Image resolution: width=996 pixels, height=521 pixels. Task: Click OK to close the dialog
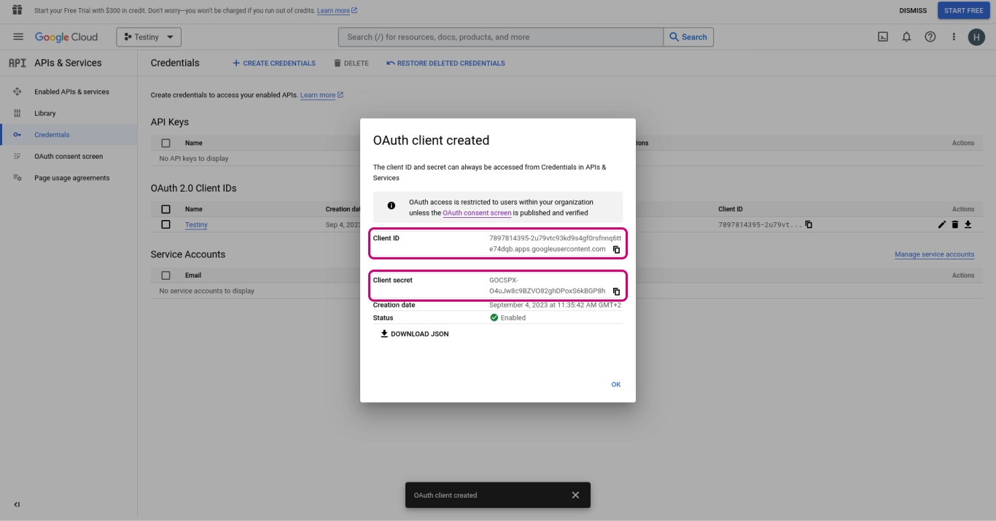pyautogui.click(x=615, y=385)
